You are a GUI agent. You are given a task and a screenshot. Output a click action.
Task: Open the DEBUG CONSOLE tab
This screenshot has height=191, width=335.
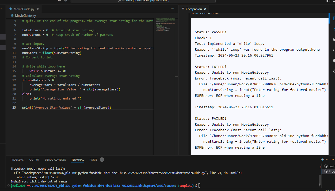pos(55,160)
